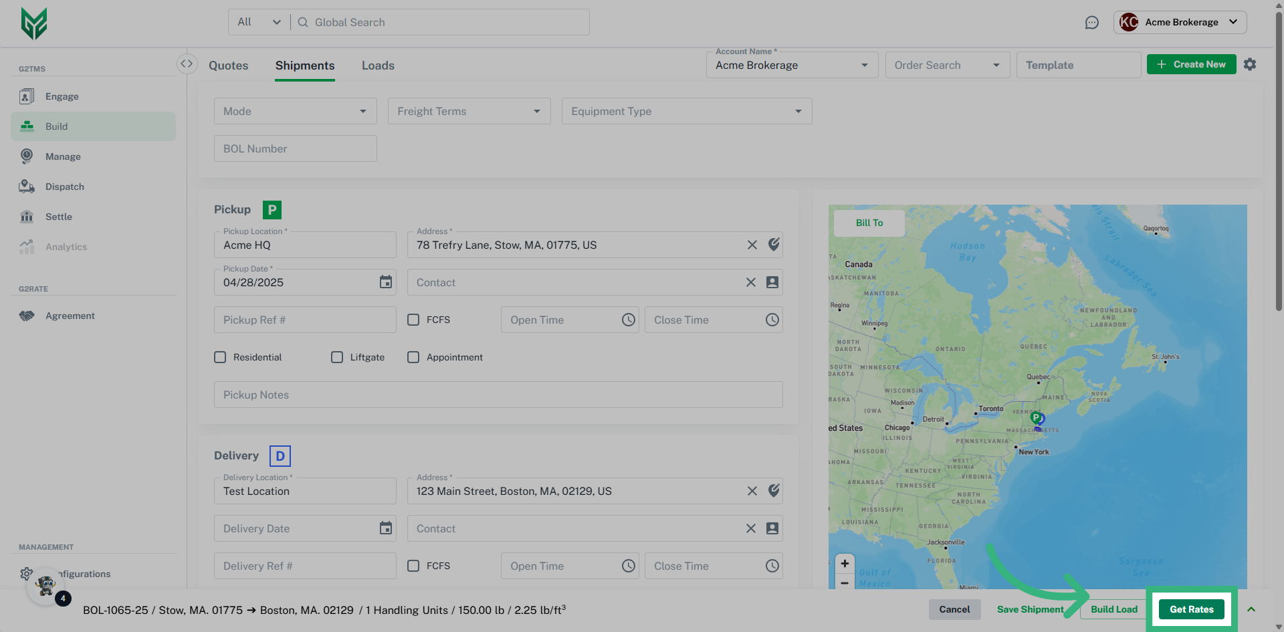Check the Liftgate option
1284x632 pixels.
pos(337,357)
